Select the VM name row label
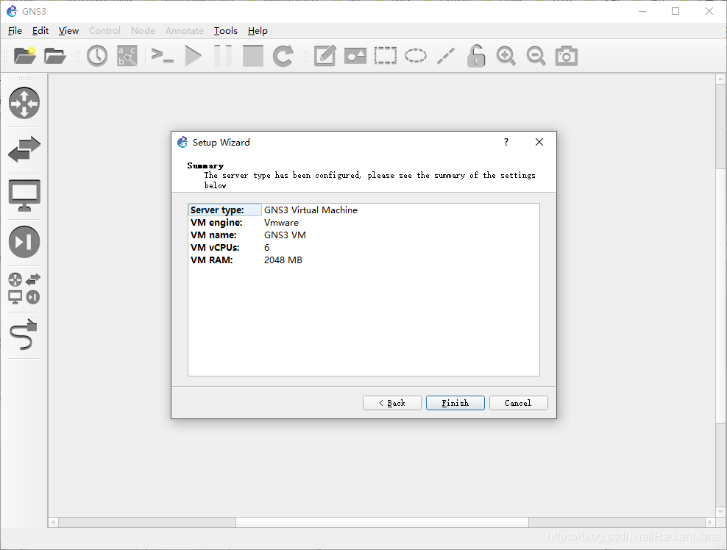Viewport: 727px width, 550px height. point(213,235)
